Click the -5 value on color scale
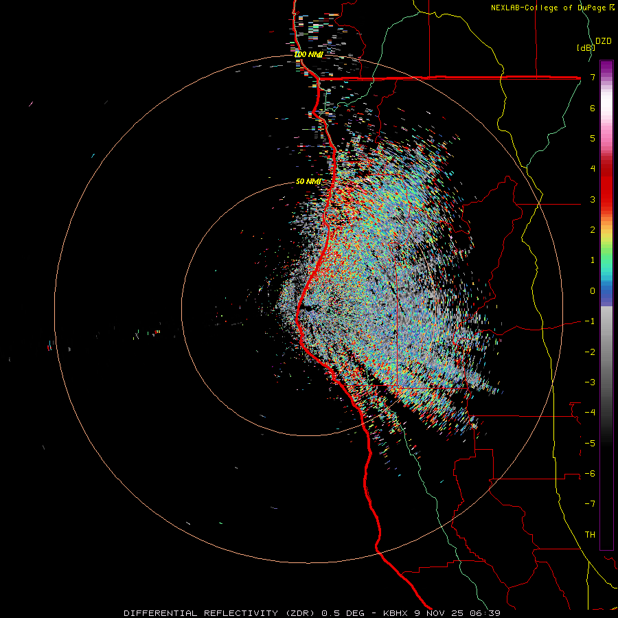 (590, 444)
